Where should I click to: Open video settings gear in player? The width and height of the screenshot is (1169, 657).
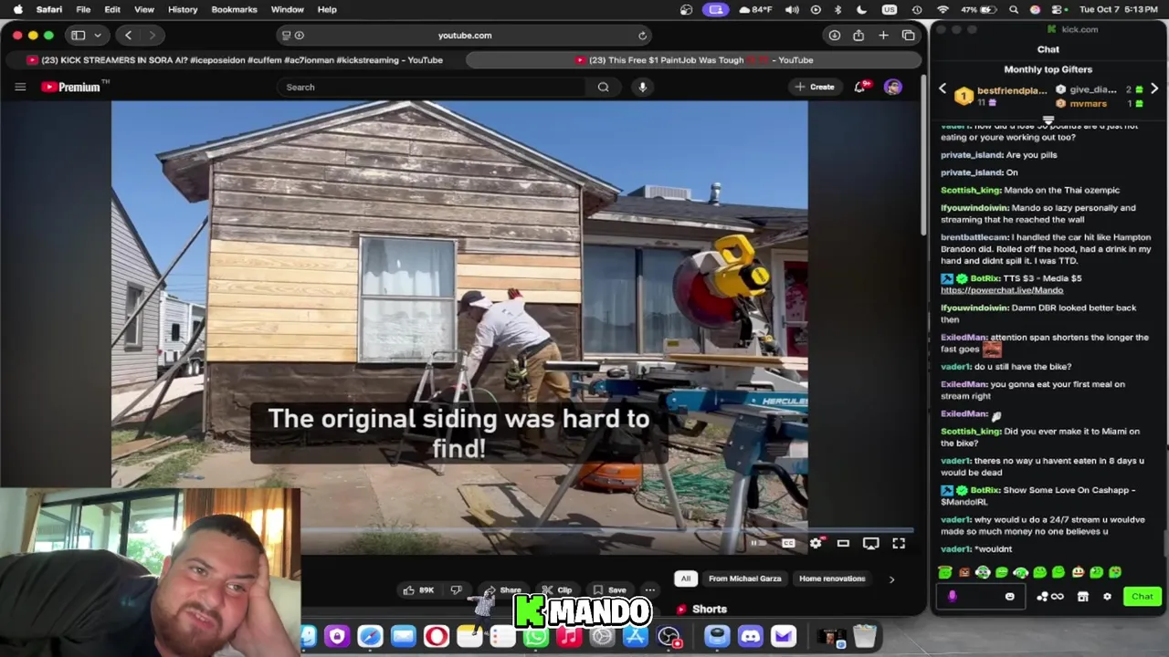pyautogui.click(x=816, y=543)
